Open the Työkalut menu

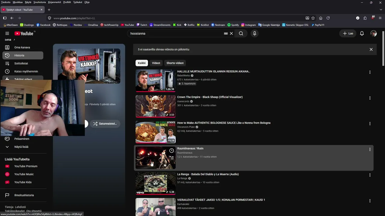tap(78, 2)
